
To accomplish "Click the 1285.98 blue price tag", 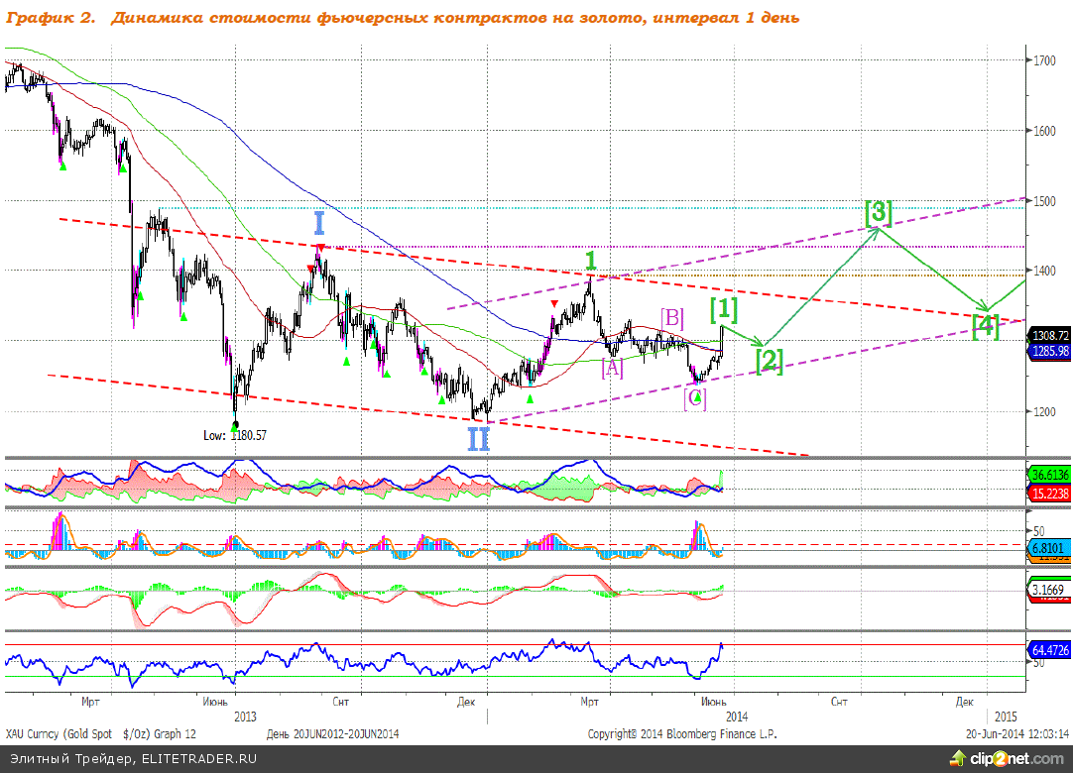I will pos(1049,351).
